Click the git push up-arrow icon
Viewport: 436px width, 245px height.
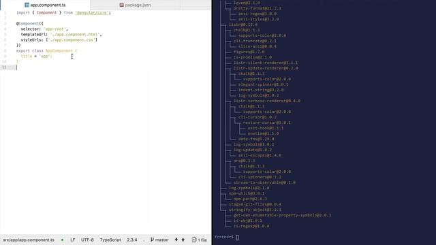[183, 240]
